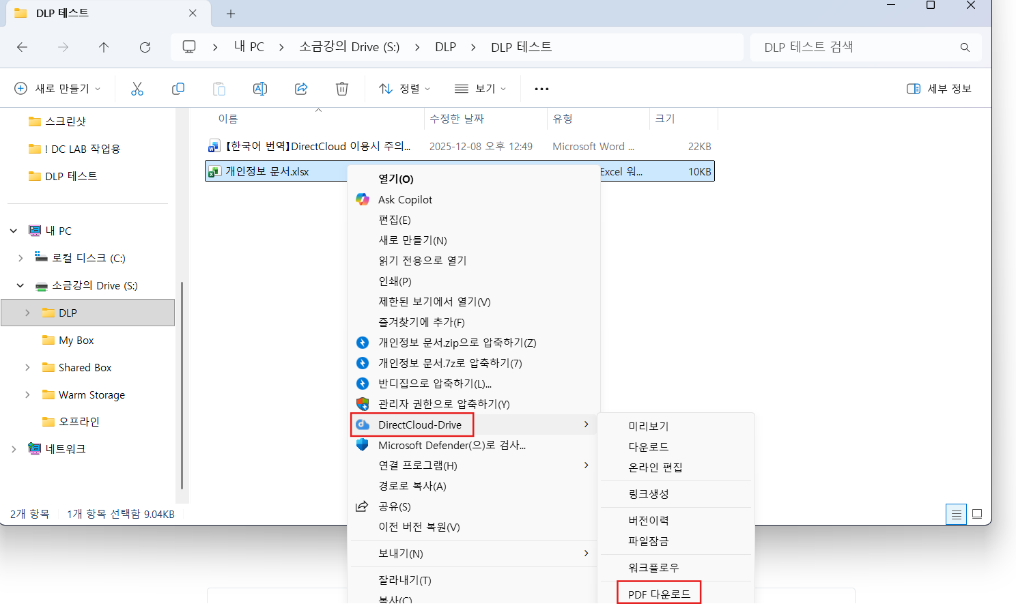This screenshot has height=604, width=1016.
Task: Go up one folder level
Action: click(104, 47)
